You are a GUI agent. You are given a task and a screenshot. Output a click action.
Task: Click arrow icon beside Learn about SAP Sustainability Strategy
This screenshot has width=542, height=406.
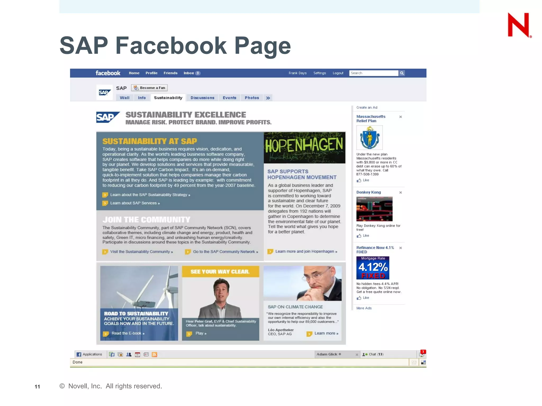(x=105, y=195)
